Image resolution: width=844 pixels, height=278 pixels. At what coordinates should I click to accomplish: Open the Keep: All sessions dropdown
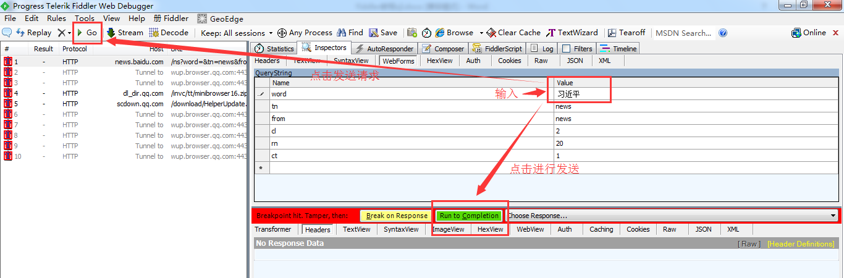coord(237,33)
